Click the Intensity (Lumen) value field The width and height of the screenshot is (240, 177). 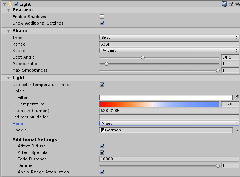[x=169, y=111]
